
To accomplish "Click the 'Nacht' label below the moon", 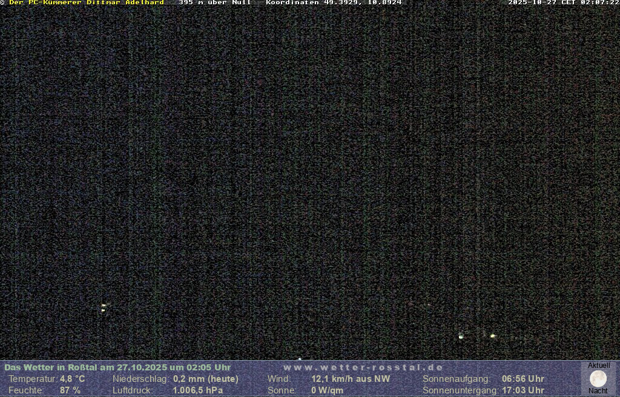I will [598, 391].
